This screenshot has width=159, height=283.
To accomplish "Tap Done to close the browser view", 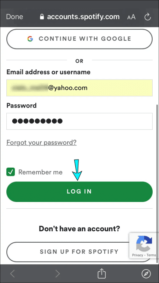I will (x=14, y=17).
